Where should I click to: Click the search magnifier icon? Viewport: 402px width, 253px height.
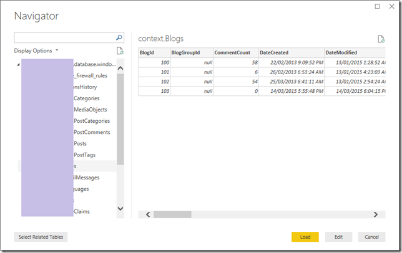pyautogui.click(x=119, y=37)
